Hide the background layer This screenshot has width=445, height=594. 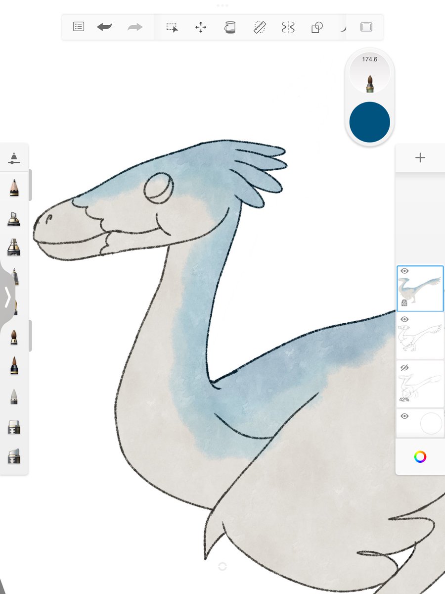click(404, 416)
